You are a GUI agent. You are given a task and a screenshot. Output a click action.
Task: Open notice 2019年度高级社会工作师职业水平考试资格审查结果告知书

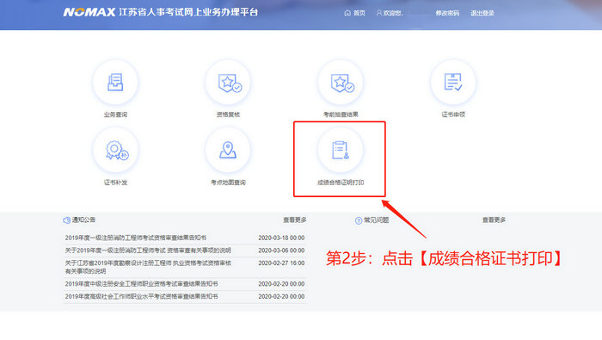pos(141,297)
